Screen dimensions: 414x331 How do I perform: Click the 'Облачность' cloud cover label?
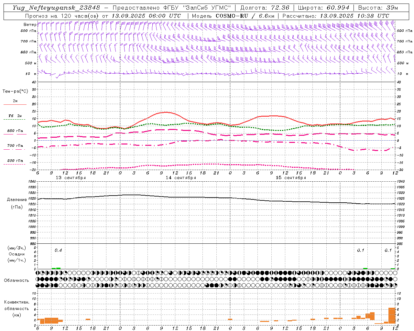[16, 281]
